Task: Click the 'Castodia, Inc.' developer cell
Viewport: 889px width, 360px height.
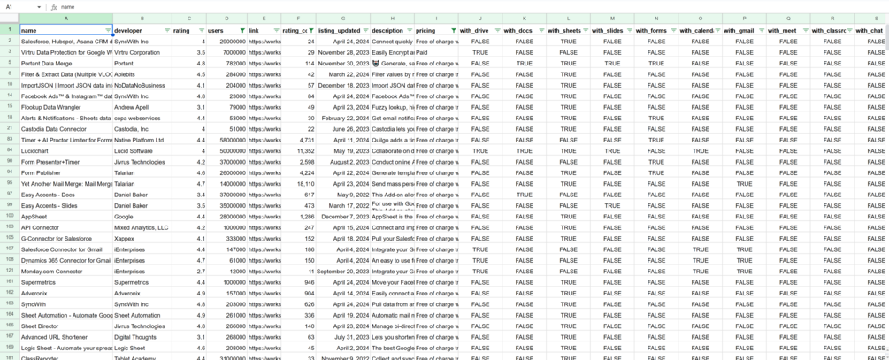Action: (x=142, y=129)
